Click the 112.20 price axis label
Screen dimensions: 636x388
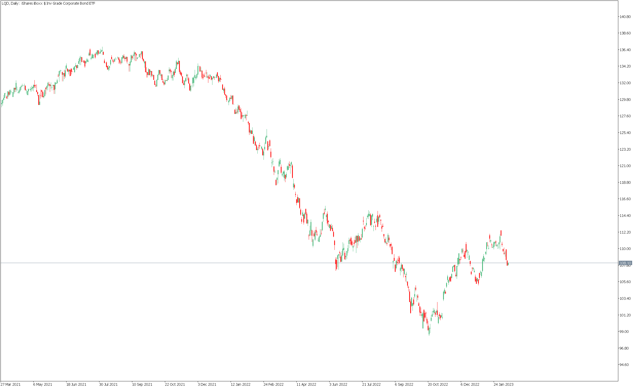click(625, 232)
